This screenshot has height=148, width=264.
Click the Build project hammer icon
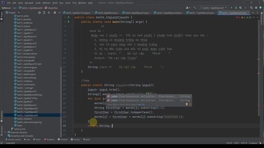point(195,8)
